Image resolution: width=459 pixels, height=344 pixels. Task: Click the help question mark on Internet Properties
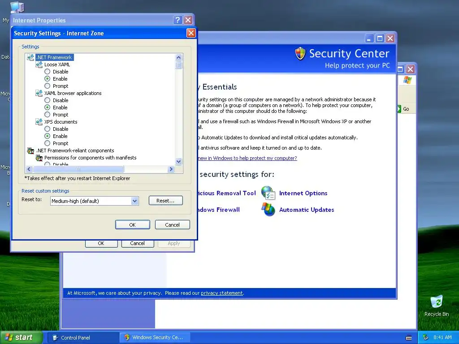(178, 20)
